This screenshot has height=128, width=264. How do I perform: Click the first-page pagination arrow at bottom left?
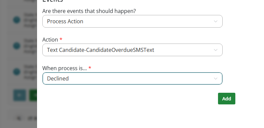point(19,118)
